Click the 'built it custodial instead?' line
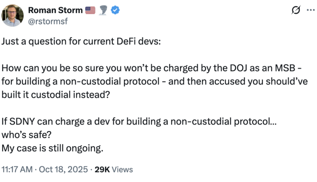This screenshot has width=317, height=182. 56,95
